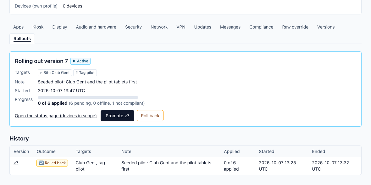
Task: Click the play icon in Active badge
Action: [74, 61]
